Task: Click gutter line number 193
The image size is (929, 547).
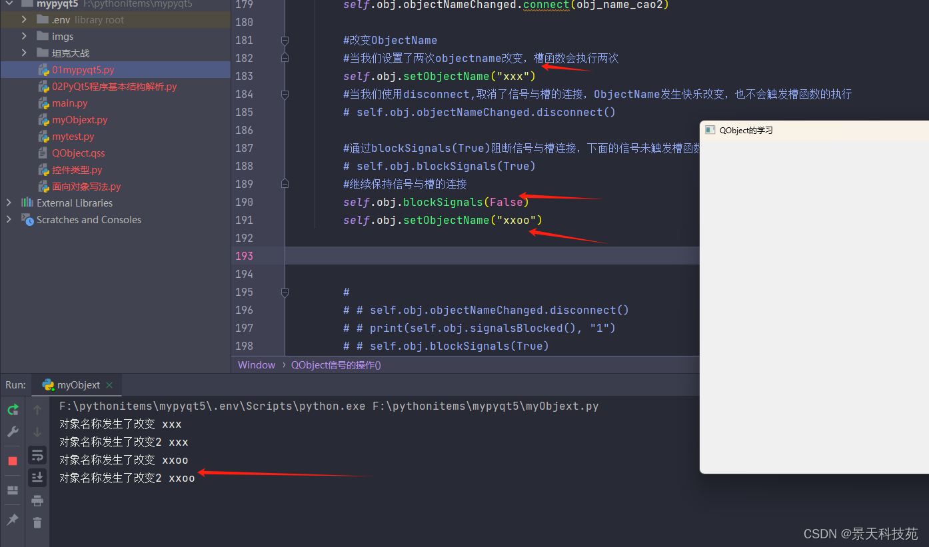Action: pos(244,256)
